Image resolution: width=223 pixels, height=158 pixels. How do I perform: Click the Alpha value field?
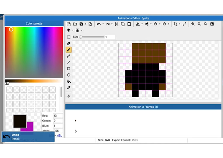click(58, 131)
